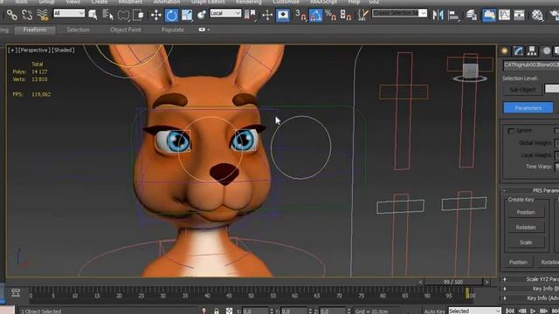Open the selection filter 'All' dropdown
The image size is (559, 314).
coord(69,13)
